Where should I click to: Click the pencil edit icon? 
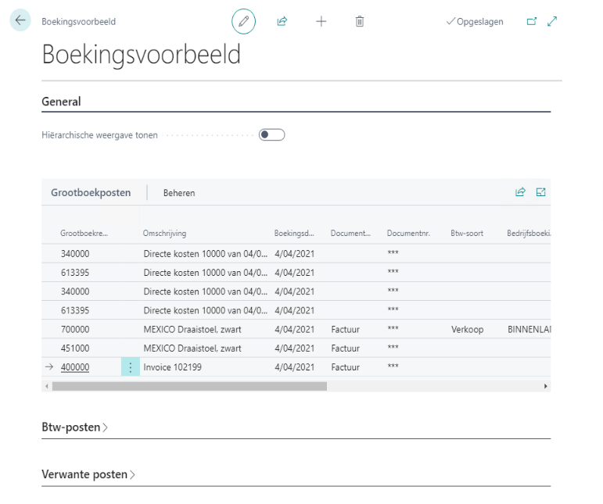(x=243, y=22)
